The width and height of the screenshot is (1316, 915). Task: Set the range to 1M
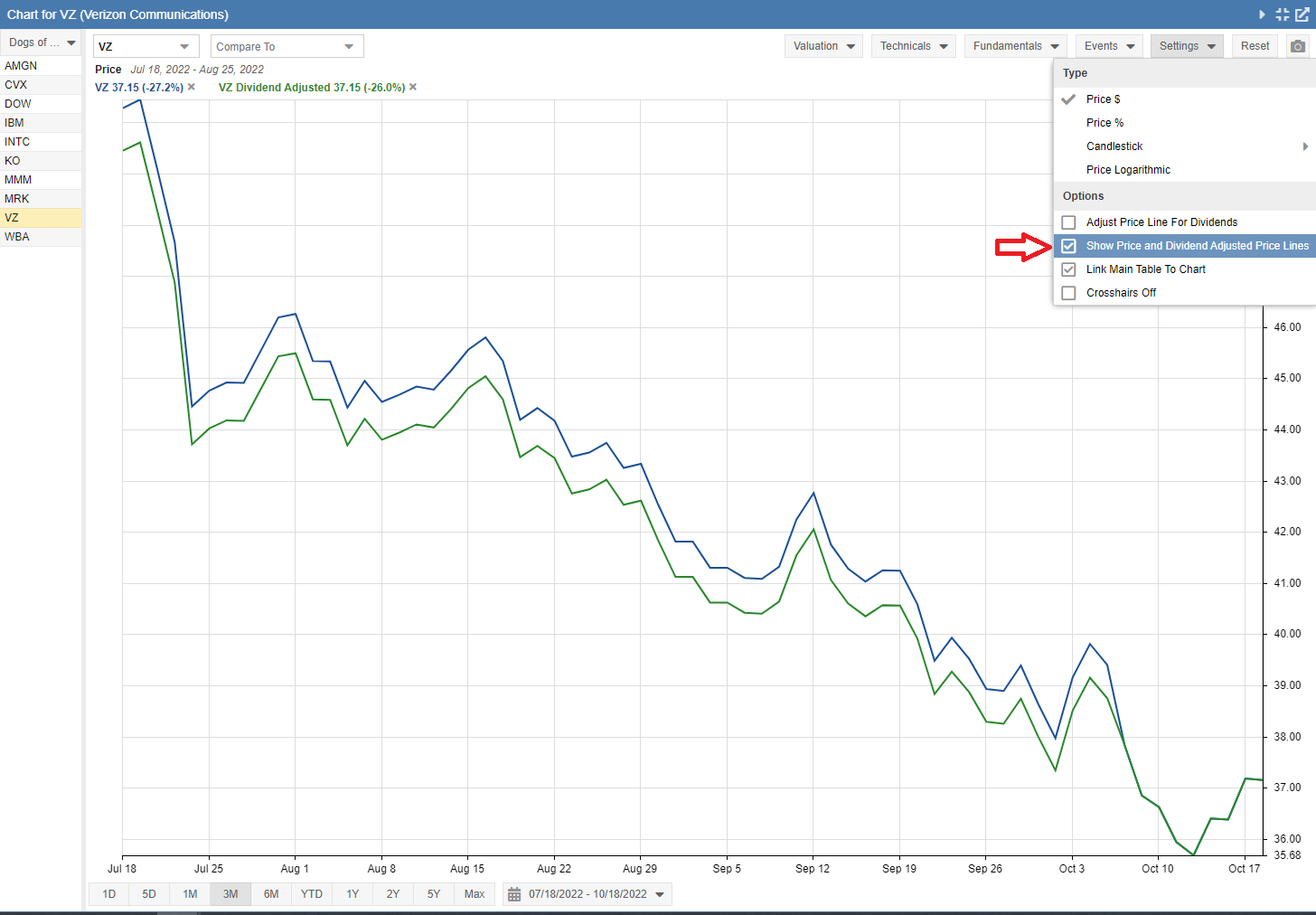click(x=190, y=894)
